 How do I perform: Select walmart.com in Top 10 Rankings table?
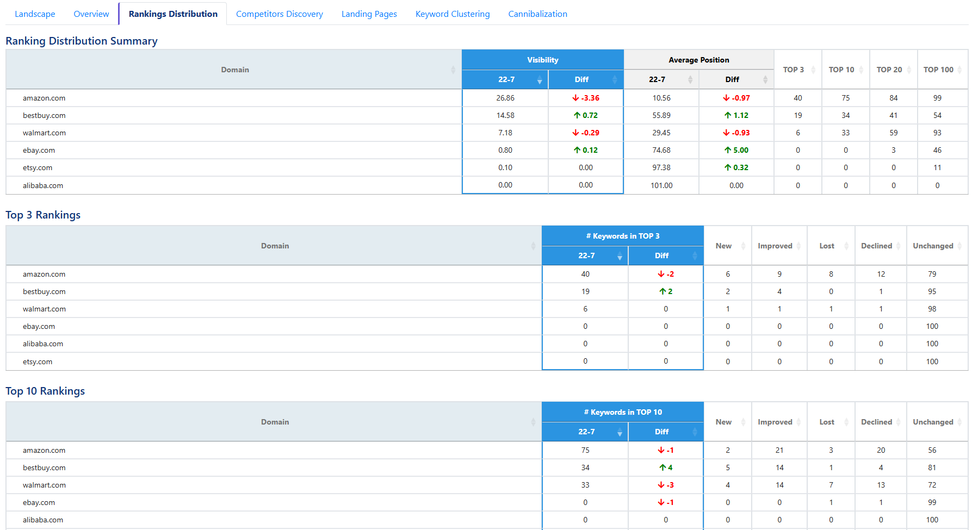tap(44, 485)
